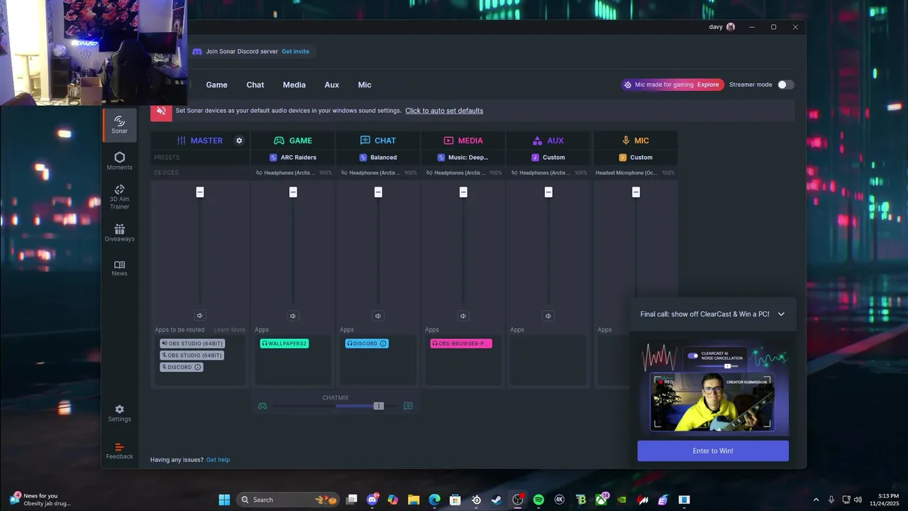Click the info icon on Chat's DISCORD chip

383,344
